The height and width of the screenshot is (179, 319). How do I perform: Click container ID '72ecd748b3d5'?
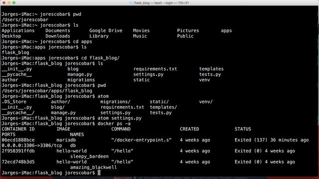(x=18, y=162)
